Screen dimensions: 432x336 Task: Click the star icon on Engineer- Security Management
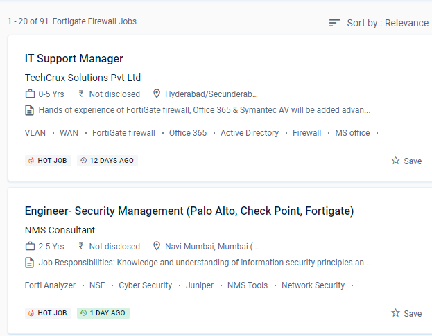(x=396, y=313)
